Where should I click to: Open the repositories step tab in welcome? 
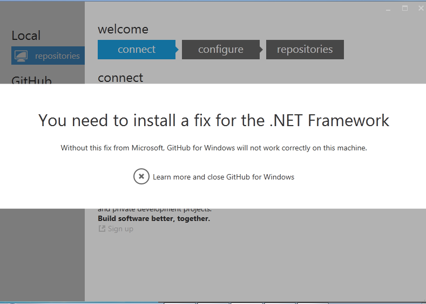(305, 50)
